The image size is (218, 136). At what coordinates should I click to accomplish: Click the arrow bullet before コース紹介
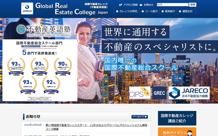(x=143, y=11)
